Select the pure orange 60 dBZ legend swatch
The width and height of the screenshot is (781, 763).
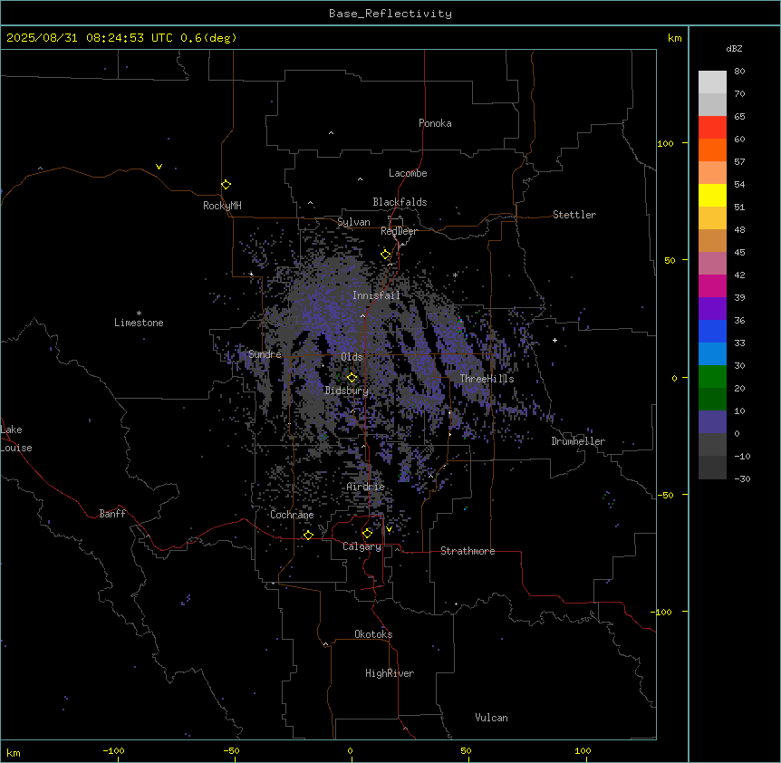coord(712,150)
